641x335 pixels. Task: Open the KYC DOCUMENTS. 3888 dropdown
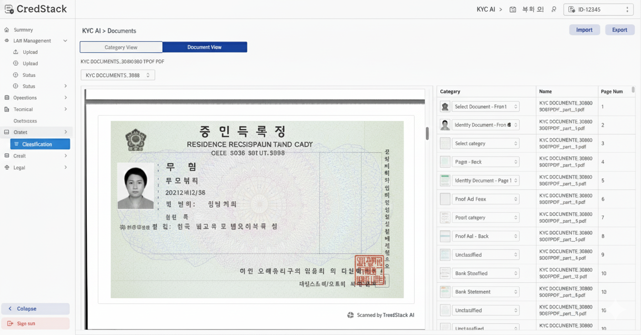click(x=117, y=75)
